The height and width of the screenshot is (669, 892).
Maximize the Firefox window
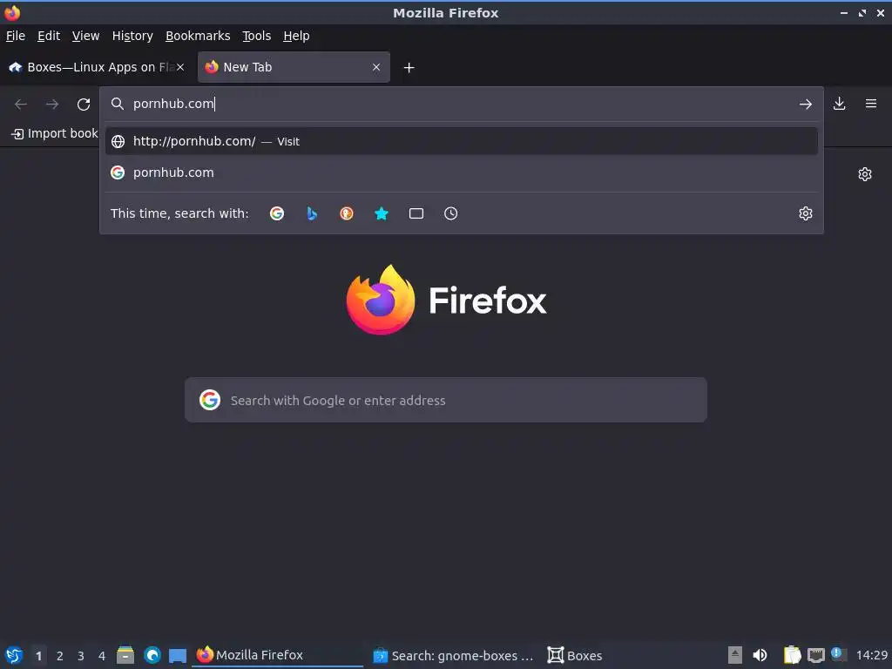[862, 12]
